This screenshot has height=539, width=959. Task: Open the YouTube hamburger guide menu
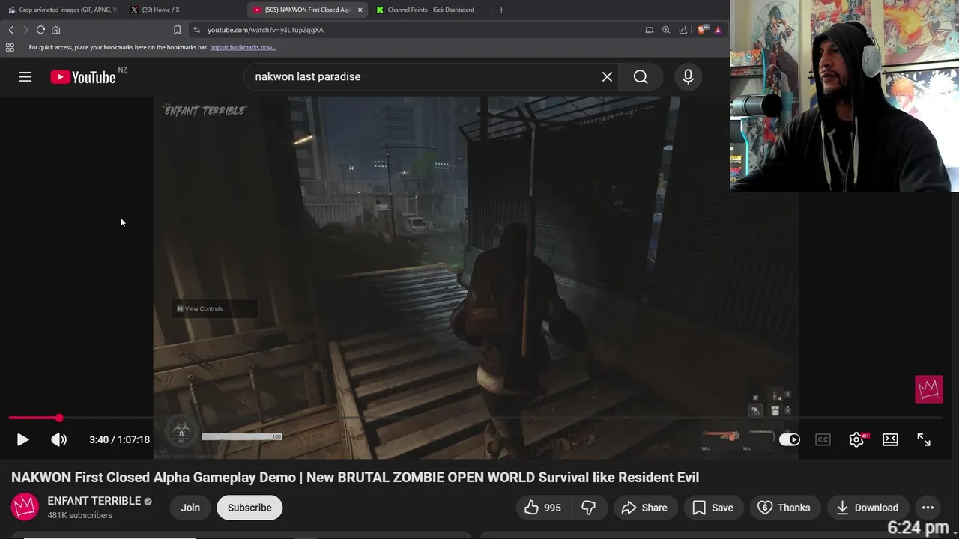[x=25, y=76]
